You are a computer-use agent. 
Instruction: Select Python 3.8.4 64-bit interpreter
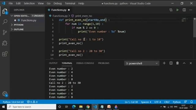13,102
